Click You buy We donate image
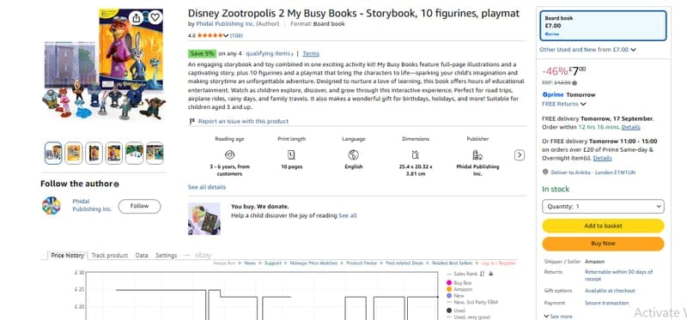The image size is (687, 320). [x=204, y=219]
